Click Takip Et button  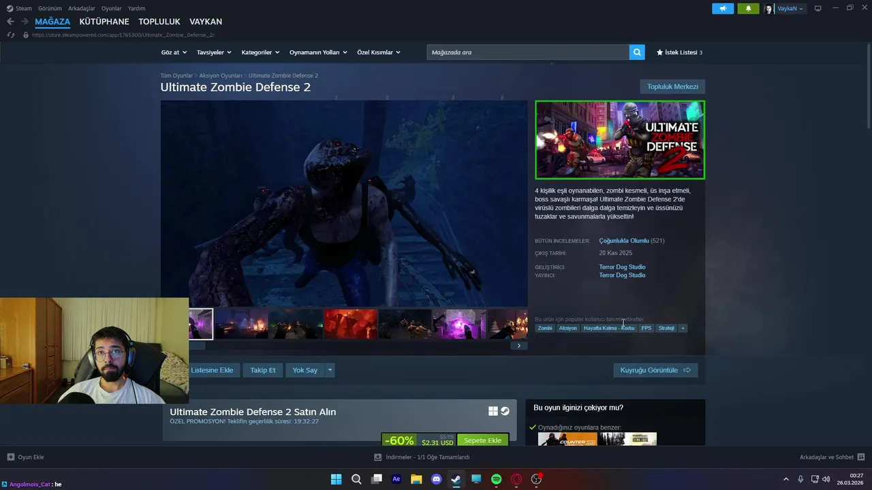tap(263, 370)
